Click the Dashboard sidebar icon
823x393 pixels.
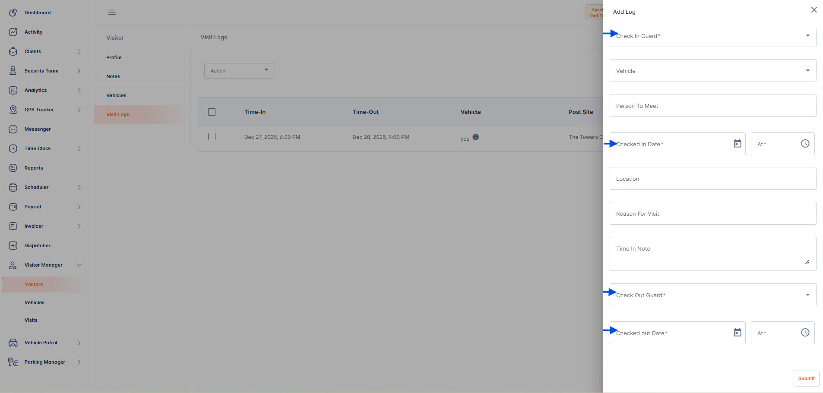tap(13, 13)
